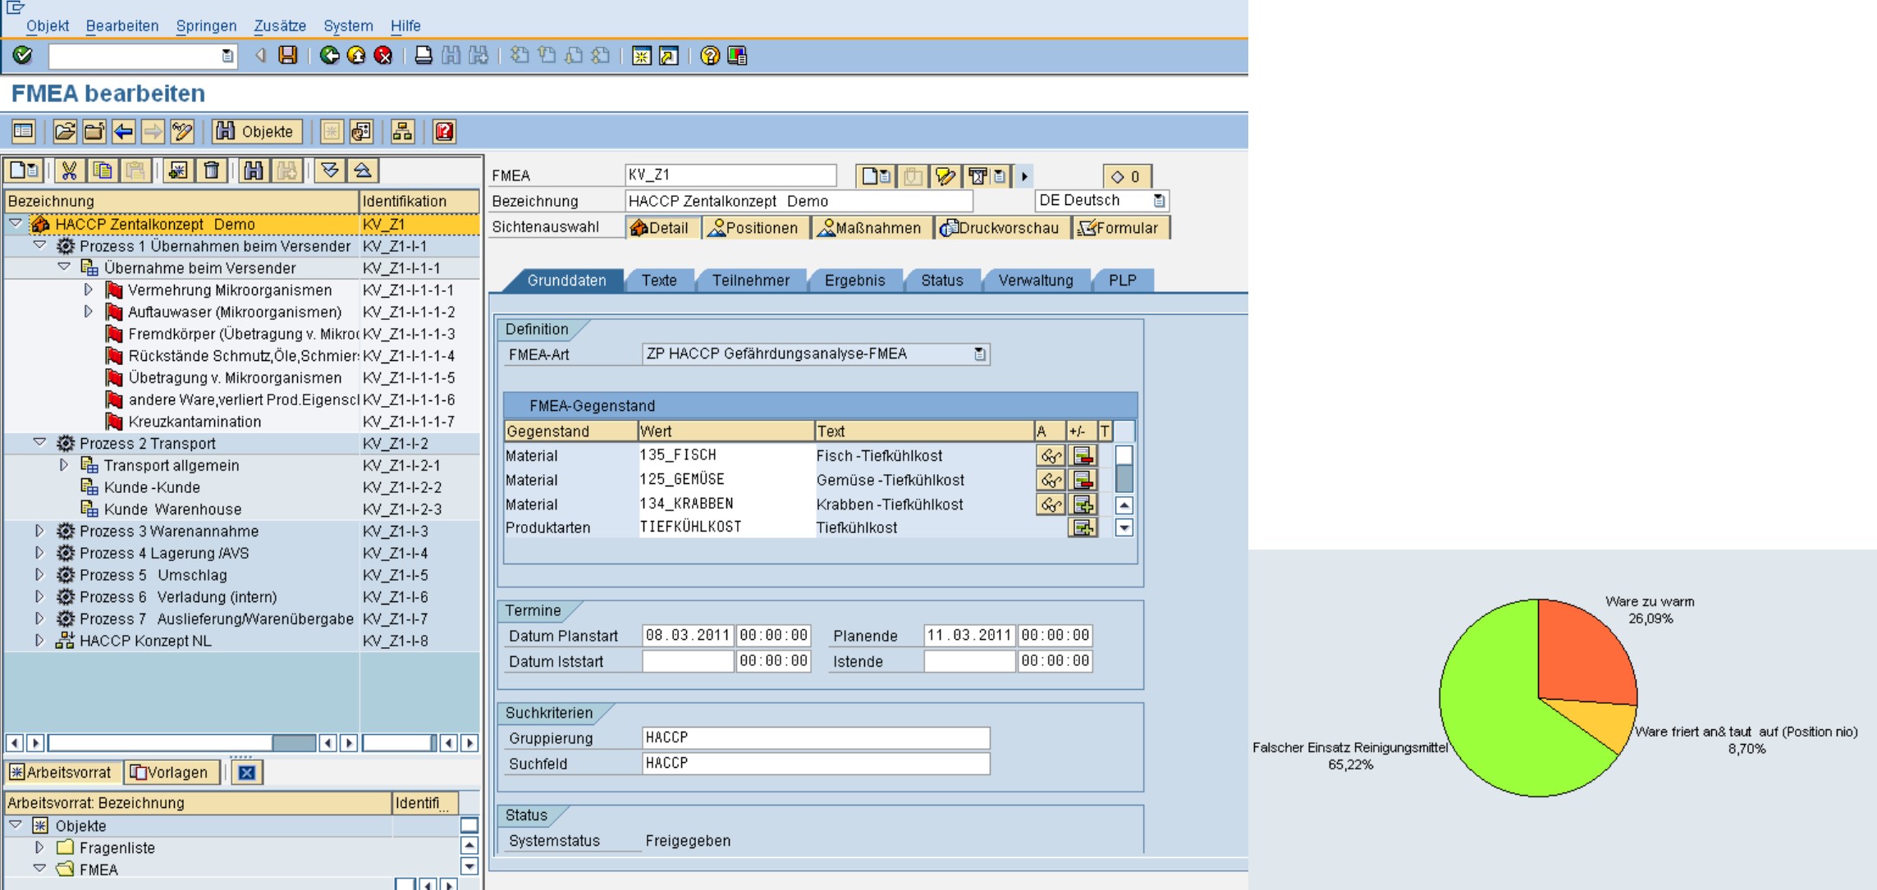Click FMEA-Gegenstand table scroll down arrow
Screen dimensions: 1877x890
pos(1124,528)
